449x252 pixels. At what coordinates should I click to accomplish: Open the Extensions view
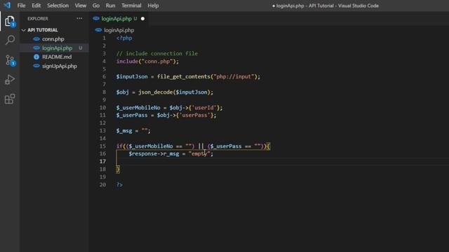click(x=10, y=99)
